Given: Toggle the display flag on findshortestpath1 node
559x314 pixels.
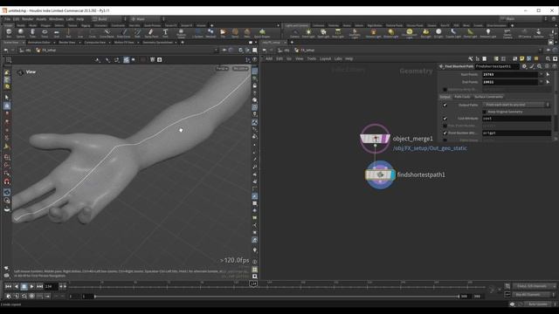Looking at the screenshot, I should pyautogui.click(x=392, y=174).
